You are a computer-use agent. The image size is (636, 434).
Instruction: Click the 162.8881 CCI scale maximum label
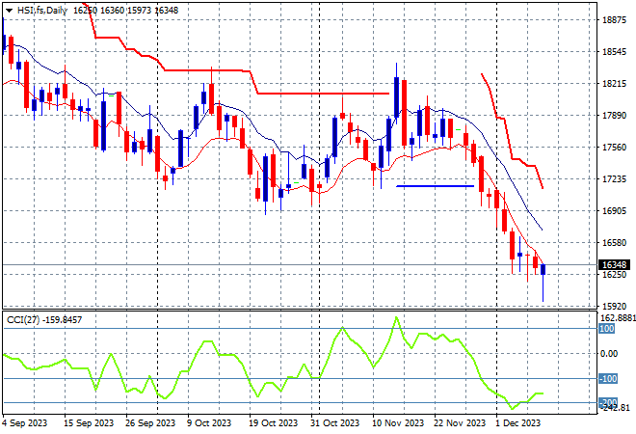(616, 317)
